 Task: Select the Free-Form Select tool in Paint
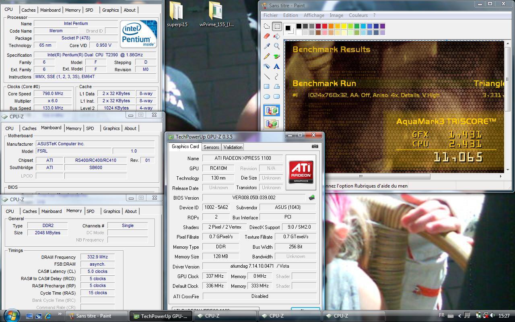point(267,27)
